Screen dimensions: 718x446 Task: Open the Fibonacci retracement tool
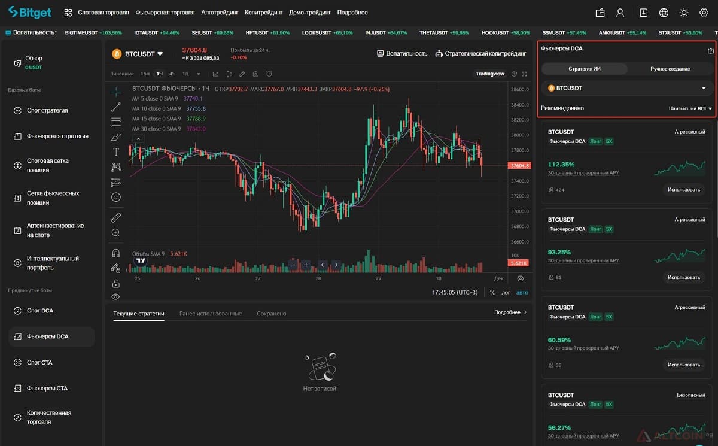coord(116,122)
